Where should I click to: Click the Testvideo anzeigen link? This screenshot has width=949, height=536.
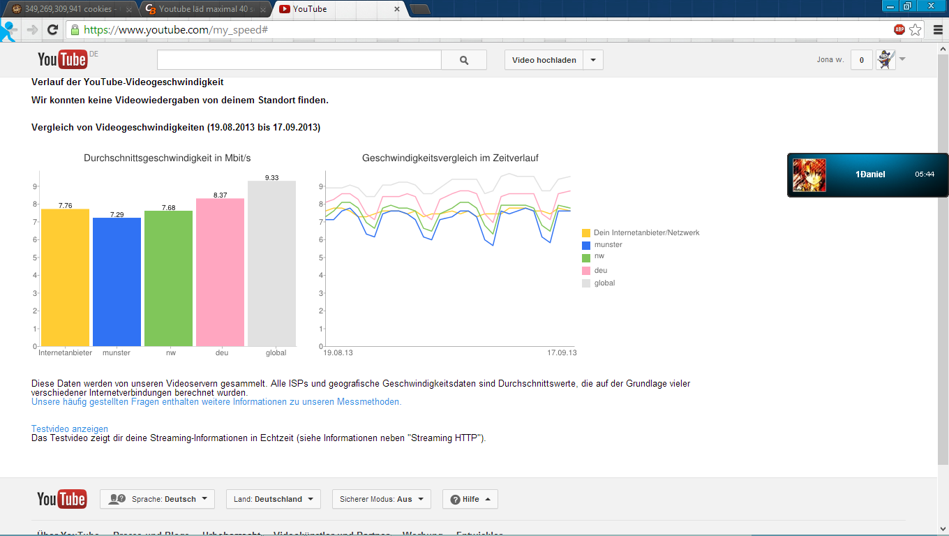(x=70, y=429)
